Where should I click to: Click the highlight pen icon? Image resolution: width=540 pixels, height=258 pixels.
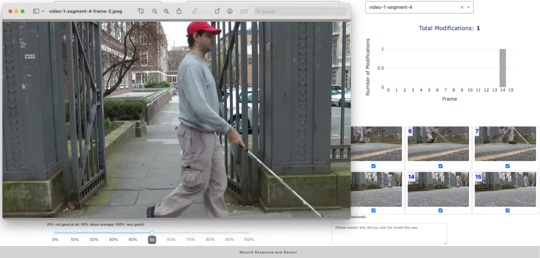(x=194, y=11)
